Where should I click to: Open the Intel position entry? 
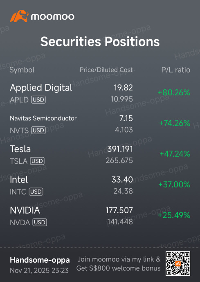coord(100,185)
